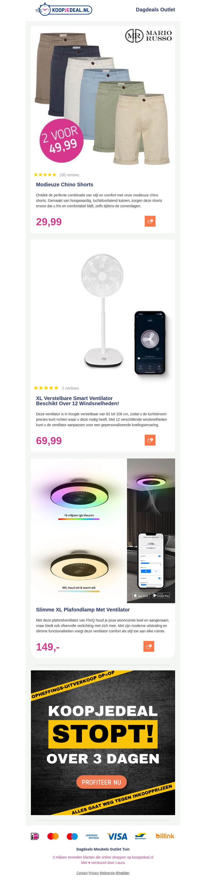Viewport: 206px width, 881px height.
Task: Click the XL Verstelbare Smart Ventilator title
Action: point(78,401)
